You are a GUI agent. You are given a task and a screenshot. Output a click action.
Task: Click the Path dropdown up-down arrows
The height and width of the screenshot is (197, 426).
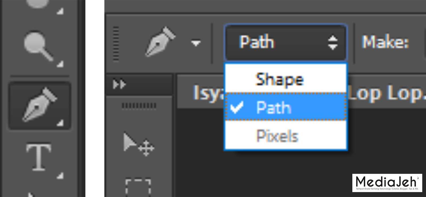point(333,43)
